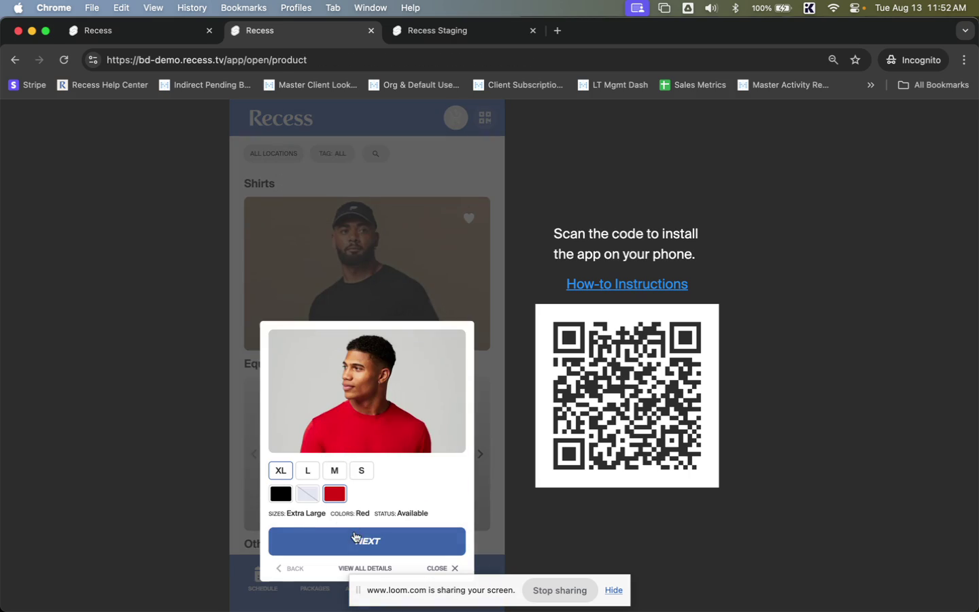Select the black color swatch
This screenshot has height=612, width=979.
point(281,494)
